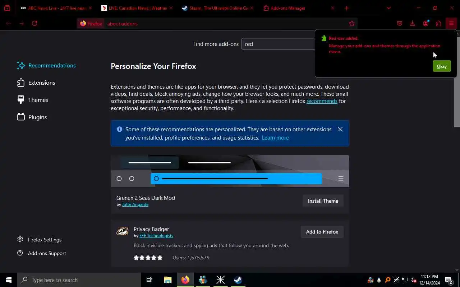This screenshot has width=460, height=287.
Task: Click the taskbar clock showing 11:13 PM
Action: (x=429, y=280)
